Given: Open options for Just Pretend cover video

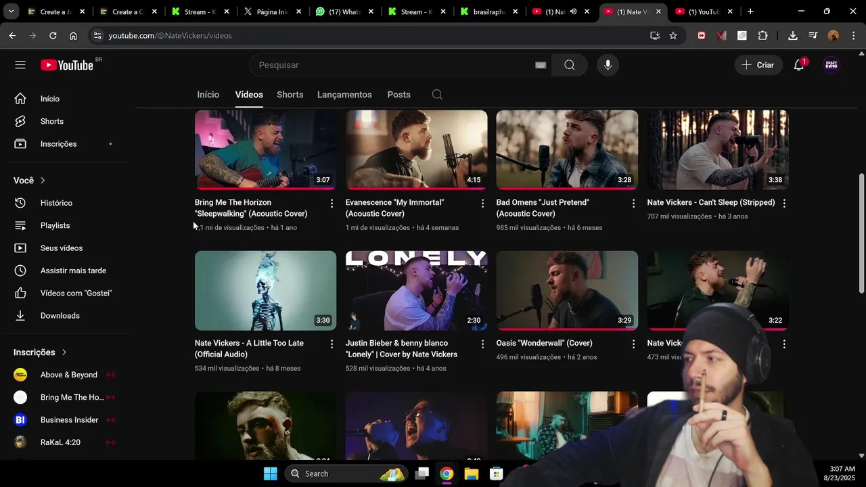Looking at the screenshot, I should click(x=633, y=203).
